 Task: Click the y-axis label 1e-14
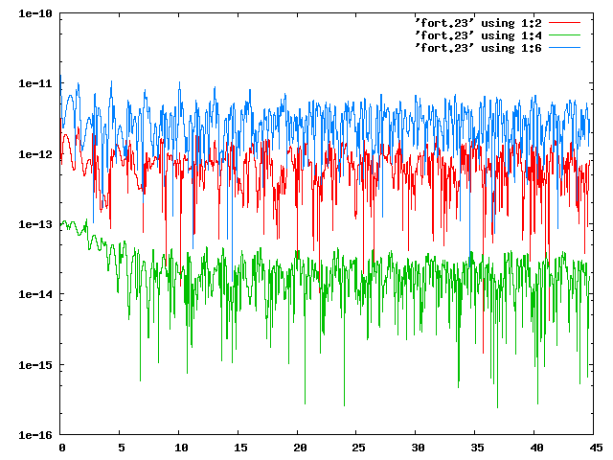pos(35,294)
